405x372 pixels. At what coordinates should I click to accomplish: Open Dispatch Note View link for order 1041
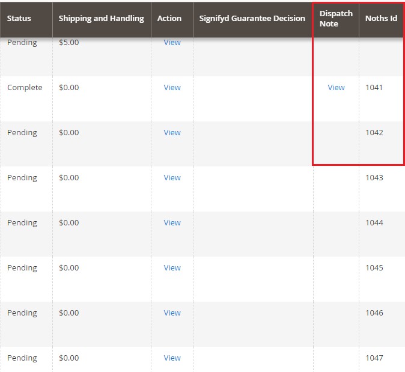click(336, 88)
